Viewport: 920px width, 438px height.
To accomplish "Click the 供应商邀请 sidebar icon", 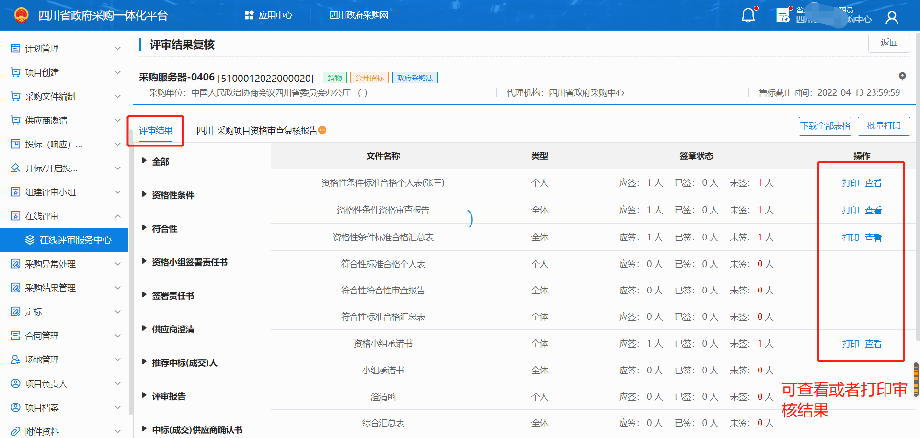I will pos(16,120).
